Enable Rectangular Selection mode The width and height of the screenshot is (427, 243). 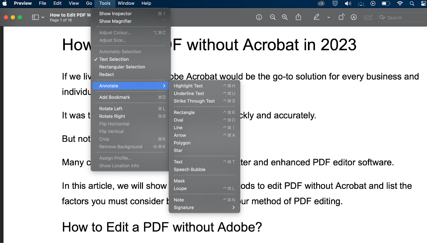tap(122, 67)
